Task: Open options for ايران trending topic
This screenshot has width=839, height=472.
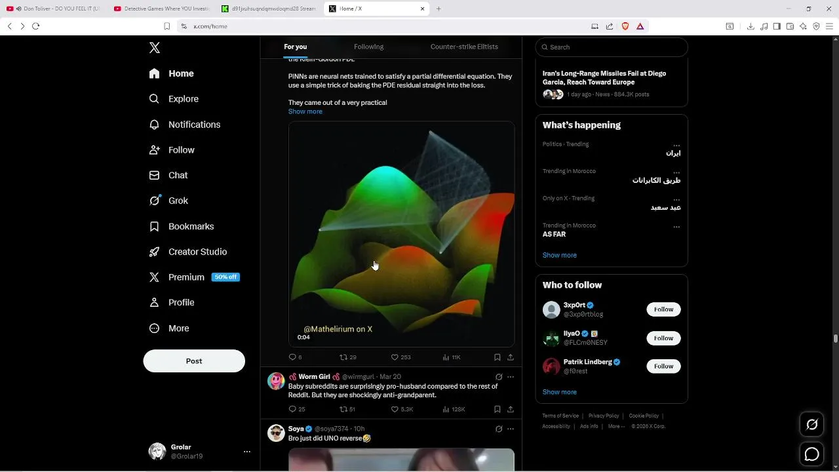Action: pos(676,146)
